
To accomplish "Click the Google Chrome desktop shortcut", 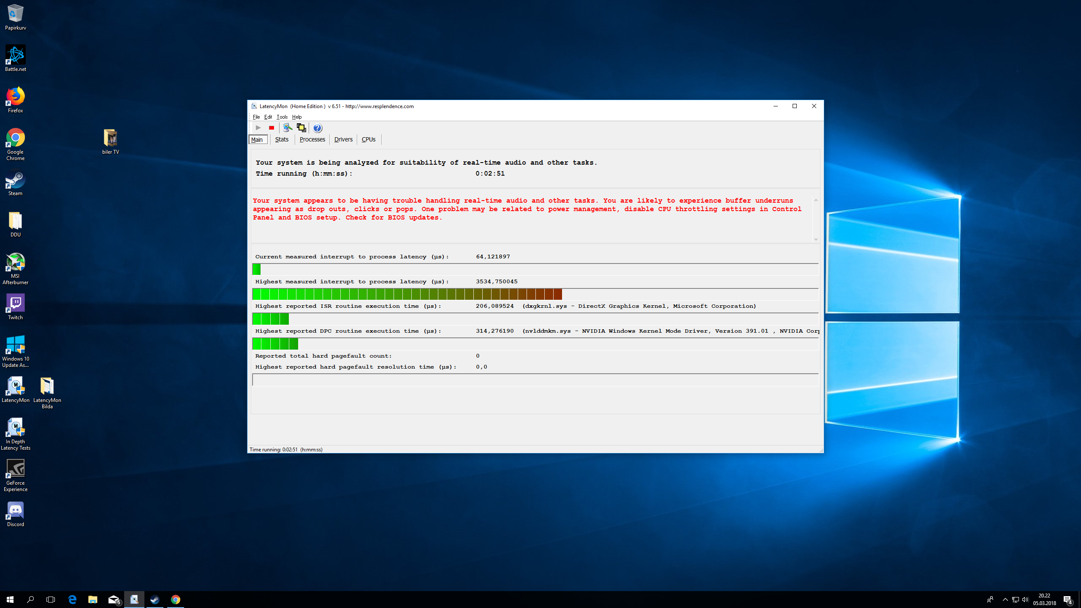I will coord(16,144).
